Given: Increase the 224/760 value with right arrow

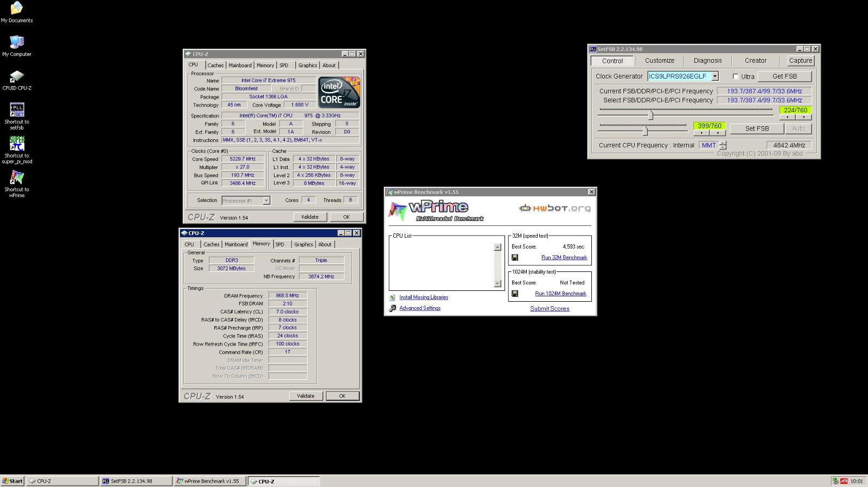Looking at the screenshot, I should [x=804, y=117].
